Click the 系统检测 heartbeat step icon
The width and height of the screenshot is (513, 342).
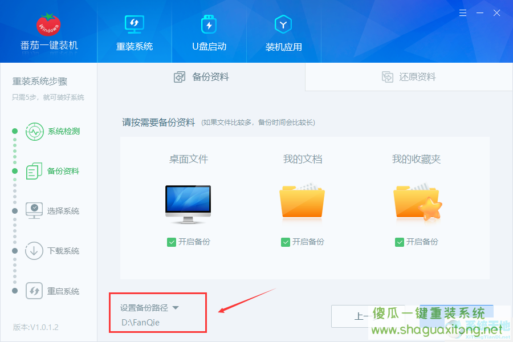[x=34, y=132]
